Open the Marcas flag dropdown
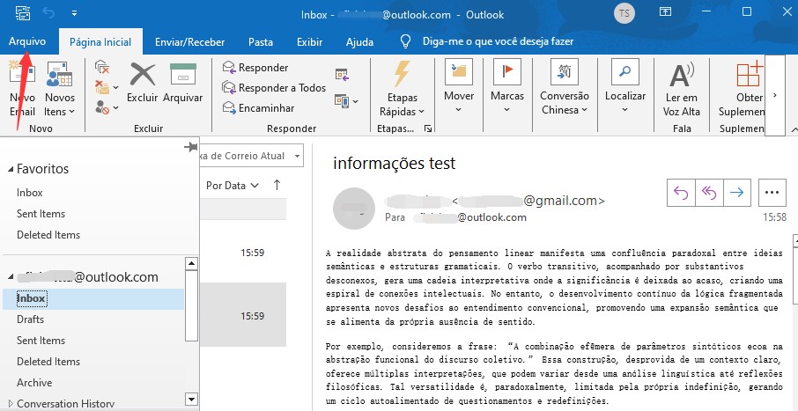Image resolution: width=798 pixels, height=411 pixels. 506,86
